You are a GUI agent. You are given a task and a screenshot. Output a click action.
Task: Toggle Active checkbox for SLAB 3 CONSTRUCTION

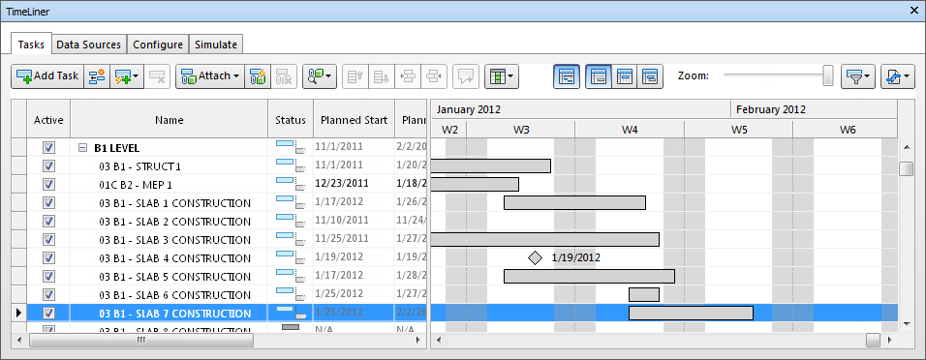pos(48,240)
